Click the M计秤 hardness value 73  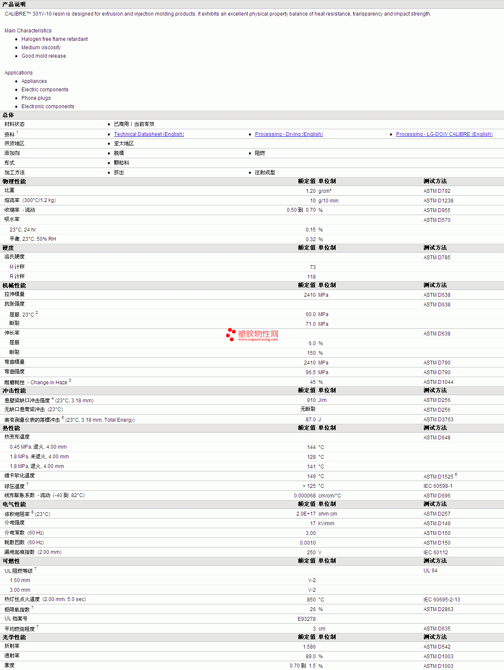click(313, 267)
